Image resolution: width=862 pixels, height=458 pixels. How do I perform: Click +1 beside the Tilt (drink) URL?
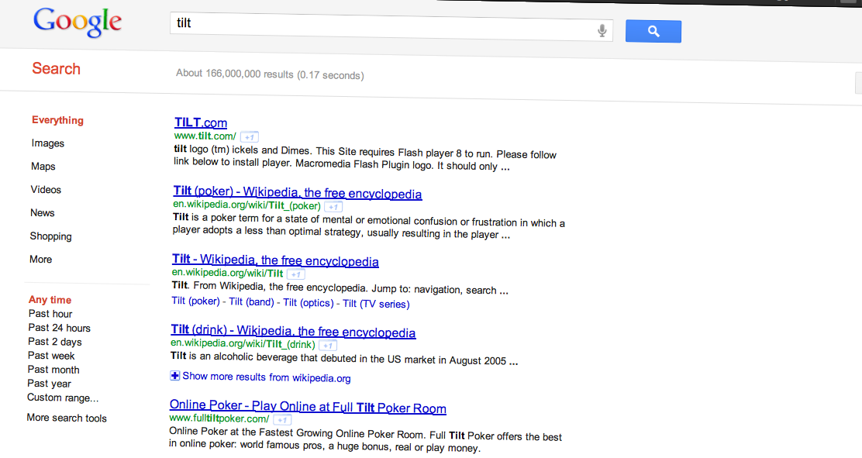coord(328,345)
